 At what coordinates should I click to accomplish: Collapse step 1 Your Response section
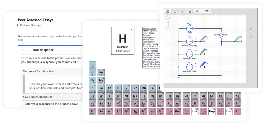23,50
